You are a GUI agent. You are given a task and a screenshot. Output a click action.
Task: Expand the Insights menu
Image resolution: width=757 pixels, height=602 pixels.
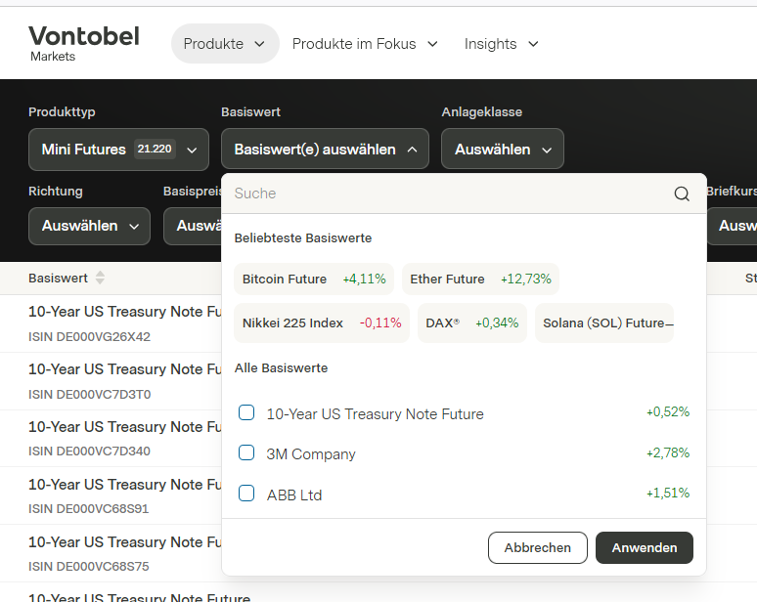[x=501, y=44]
